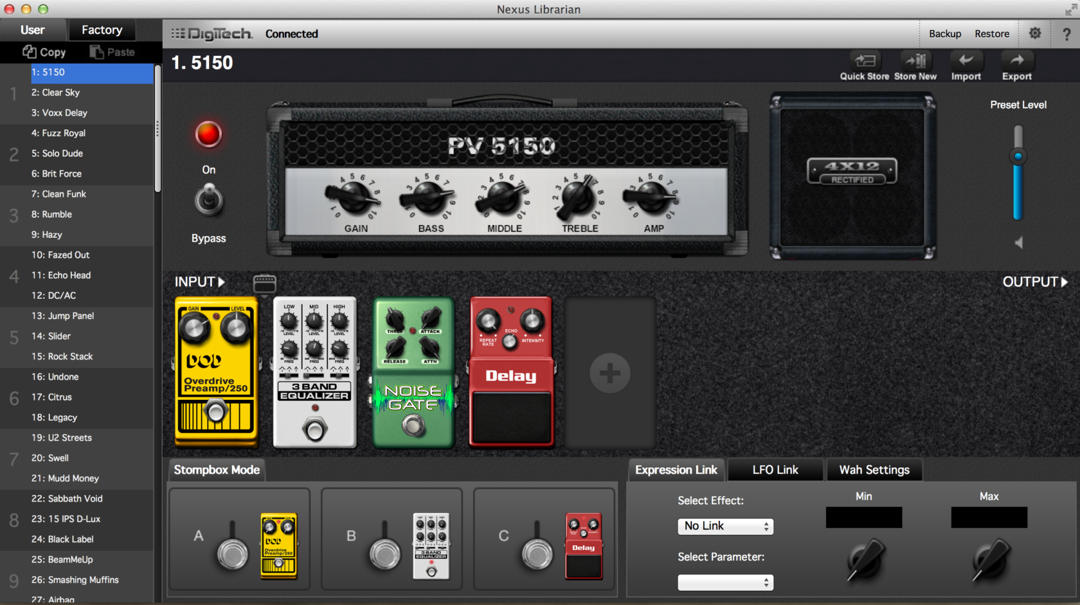
Task: Select the Noise Gate pedal
Action: tap(413, 372)
